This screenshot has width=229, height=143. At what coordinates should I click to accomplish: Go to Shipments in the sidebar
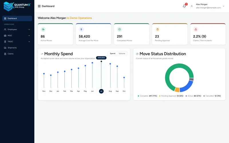(17, 48)
